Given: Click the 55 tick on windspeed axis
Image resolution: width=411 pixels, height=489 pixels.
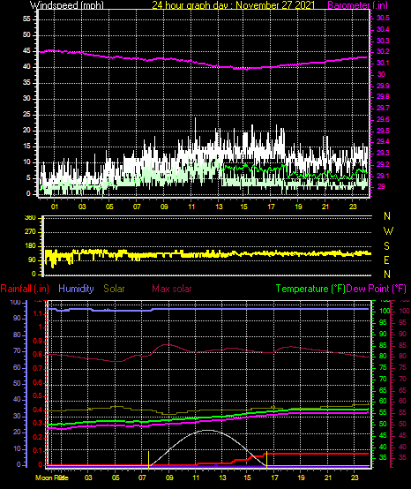Looking at the screenshot, I should (x=26, y=19).
